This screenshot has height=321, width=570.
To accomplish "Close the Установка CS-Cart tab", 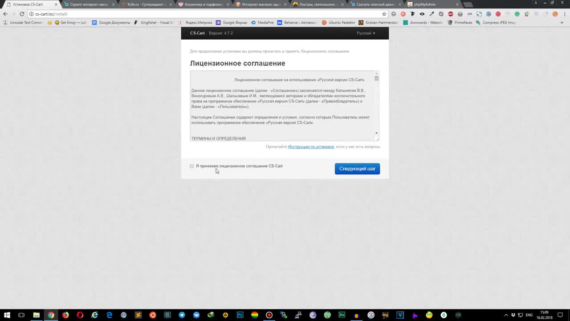I will (56, 4).
